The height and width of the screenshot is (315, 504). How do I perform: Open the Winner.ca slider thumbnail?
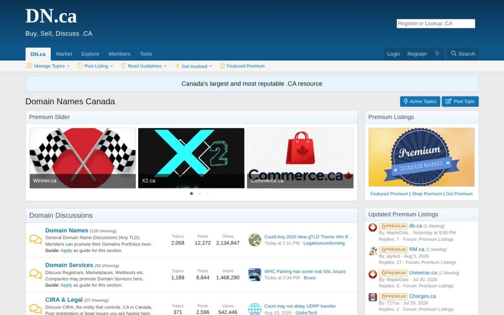[83, 158]
